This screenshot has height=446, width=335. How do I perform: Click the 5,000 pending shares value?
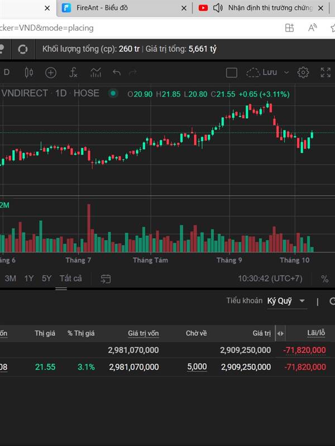(197, 367)
